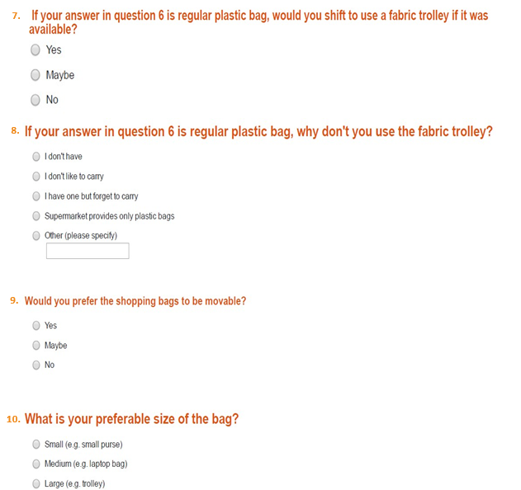Pick No for question 9 about movable bags
521x490 pixels.
(x=36, y=365)
